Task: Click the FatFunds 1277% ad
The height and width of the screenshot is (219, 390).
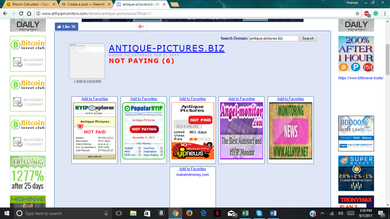Action: tap(28, 173)
